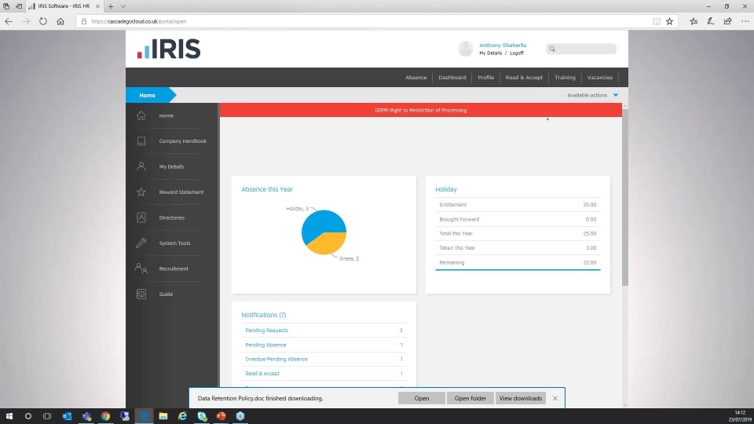The width and height of the screenshot is (754, 424).
Task: Click the Home house icon in sidebar
Action: coord(141,115)
